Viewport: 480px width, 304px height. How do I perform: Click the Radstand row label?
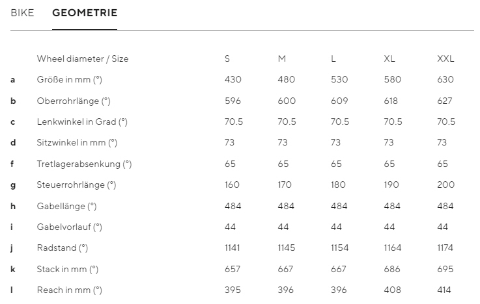point(63,248)
